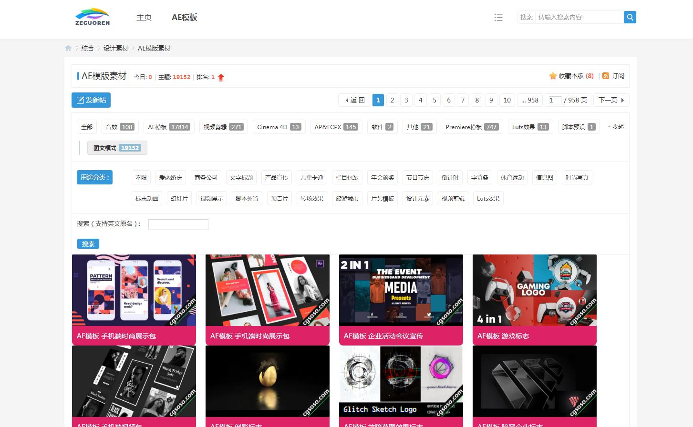Click the home icon in the breadcrumb

coord(68,48)
